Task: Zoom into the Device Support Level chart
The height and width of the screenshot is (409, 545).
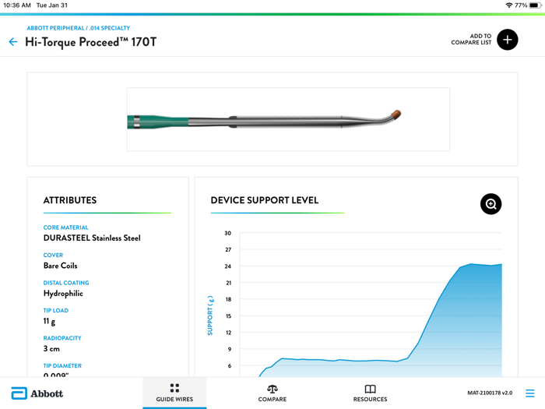Action: click(490, 204)
